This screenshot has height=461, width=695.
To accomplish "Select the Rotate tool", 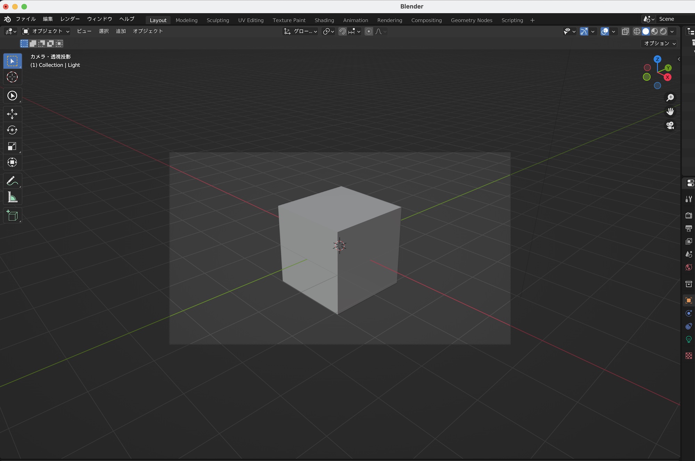I will [12, 130].
